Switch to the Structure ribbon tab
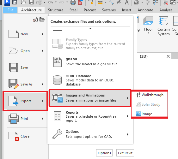Screen dimensions: 178x159 (56, 10)
